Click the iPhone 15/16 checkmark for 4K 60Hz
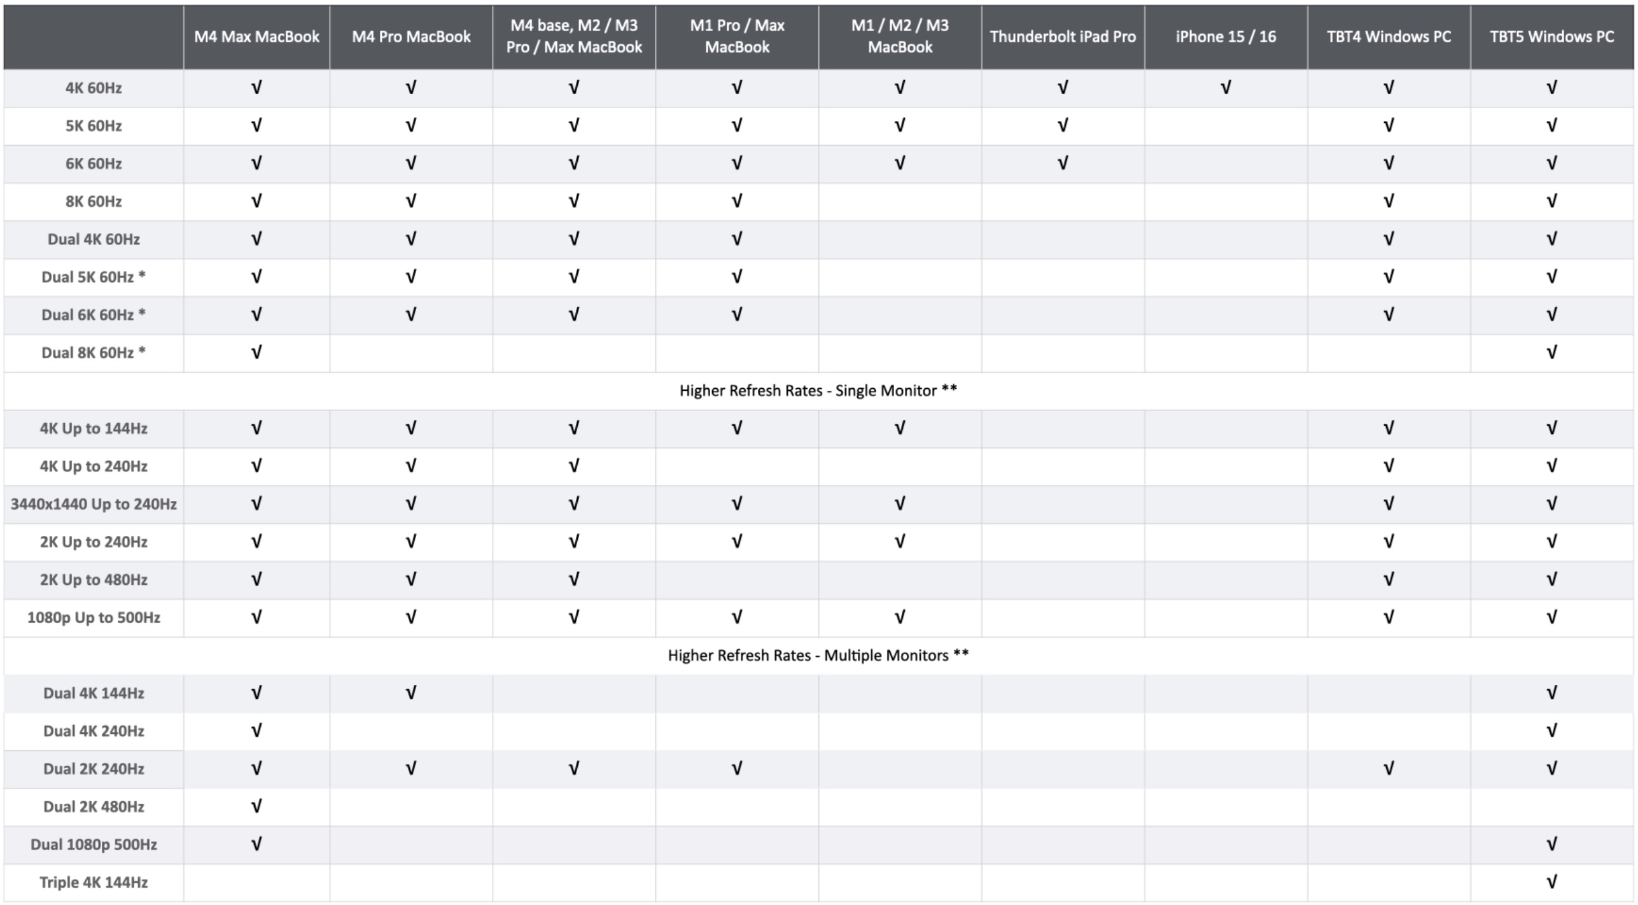 tap(1226, 87)
